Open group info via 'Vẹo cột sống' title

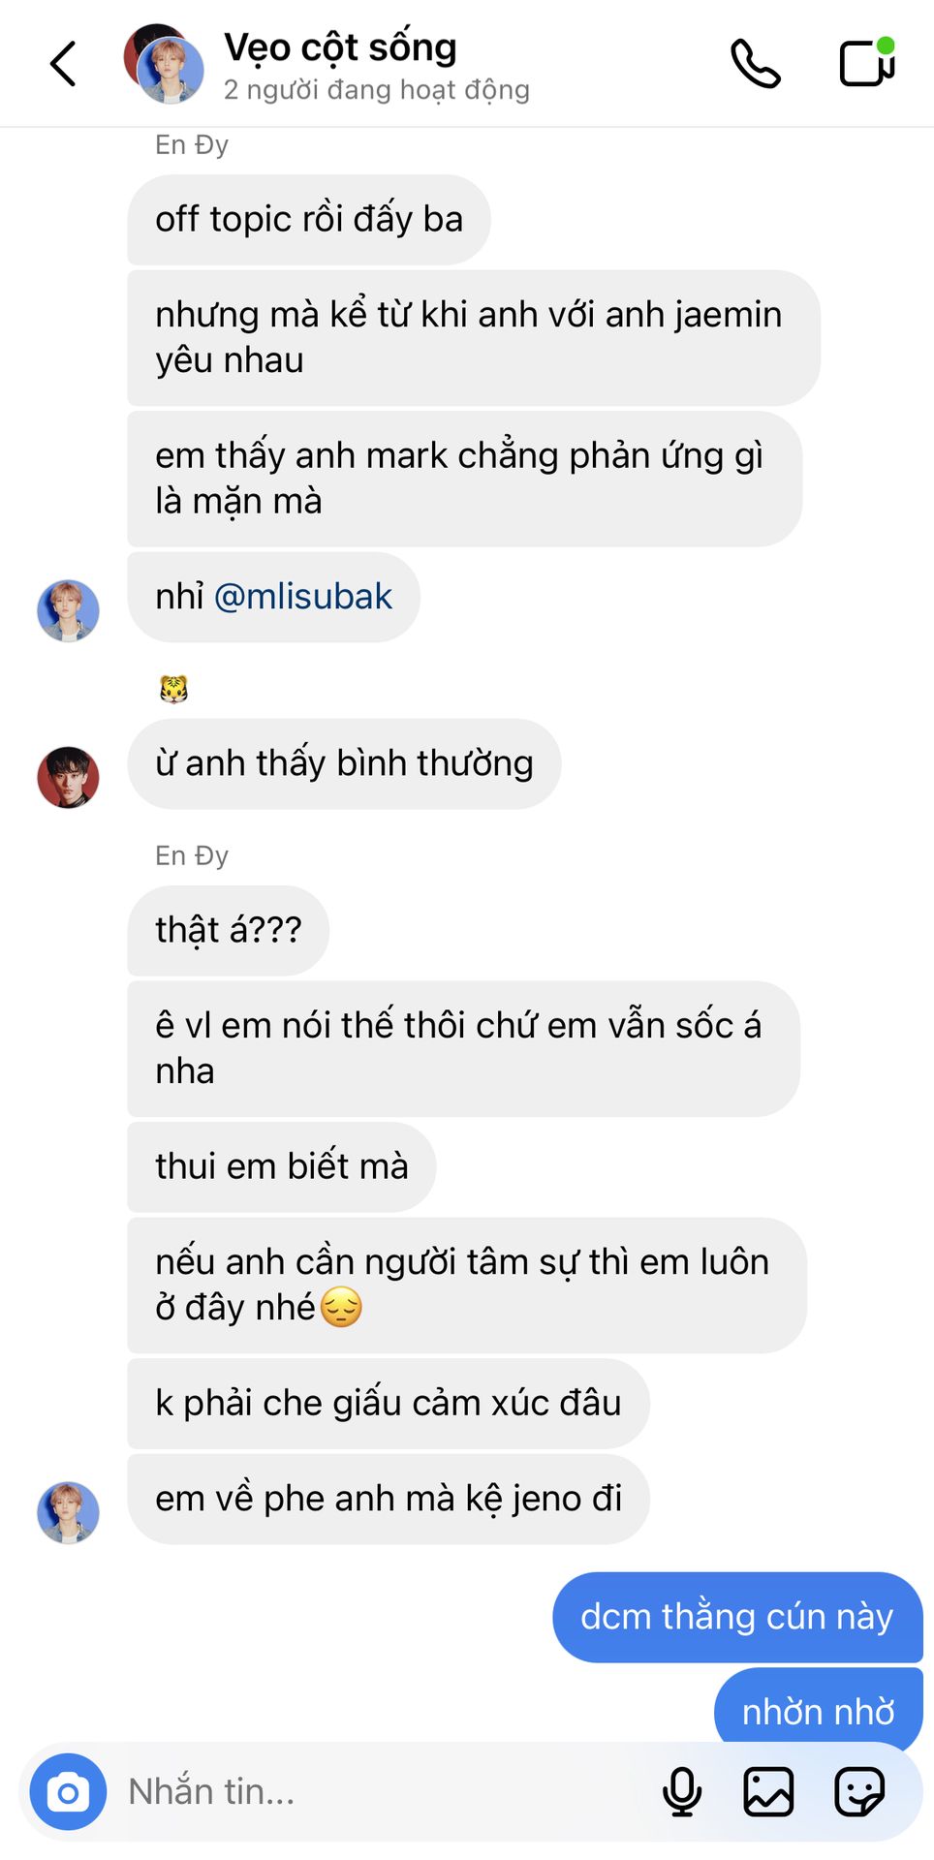[x=340, y=47]
